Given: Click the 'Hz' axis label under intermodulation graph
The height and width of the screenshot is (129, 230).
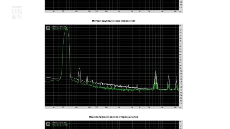Looking at the screenshot, I should click(x=180, y=107).
